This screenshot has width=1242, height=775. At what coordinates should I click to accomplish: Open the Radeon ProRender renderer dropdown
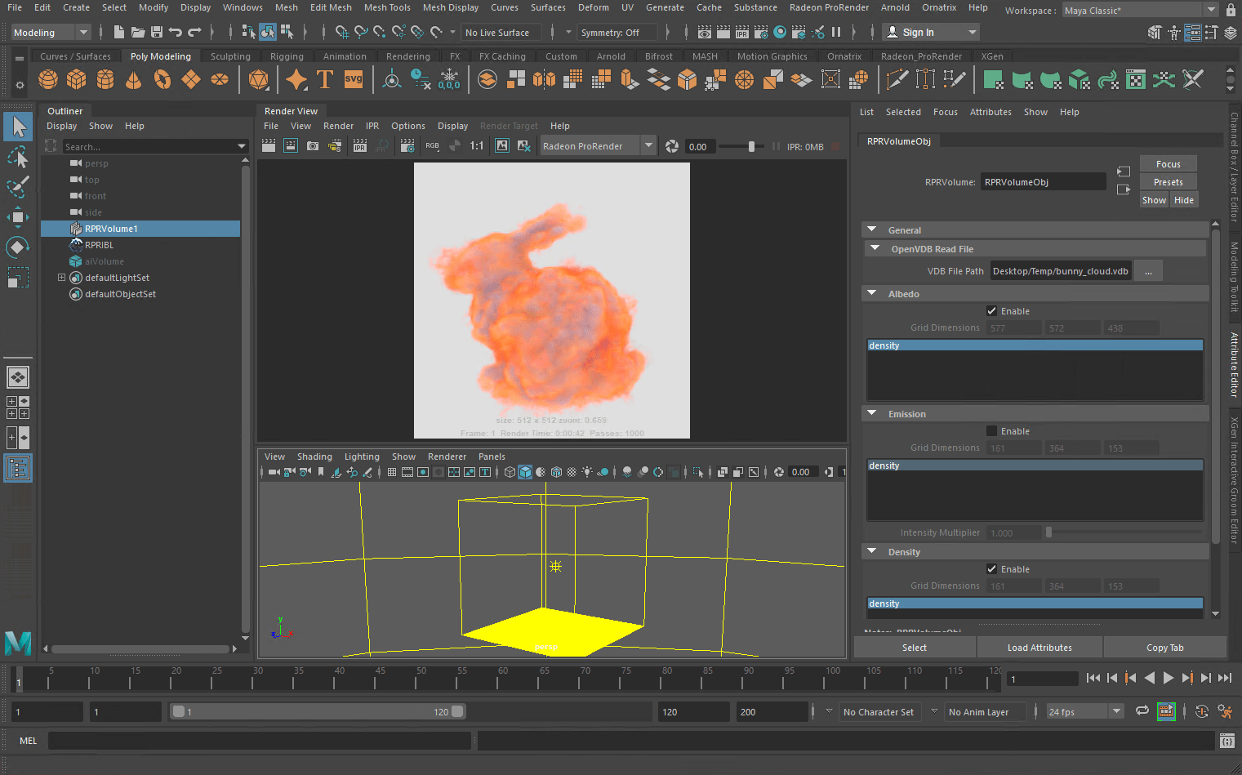(649, 145)
